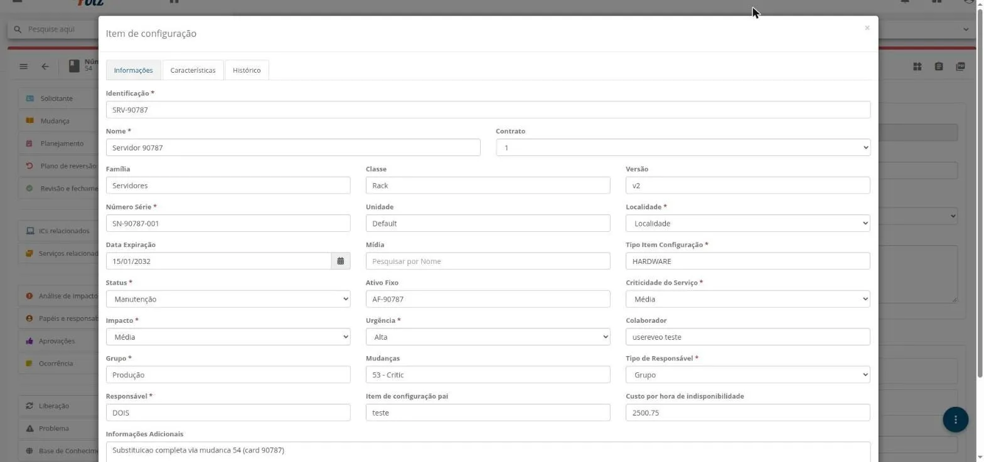The width and height of the screenshot is (984, 462).
Task: Open the Tipo de Responsável dropdown
Action: click(x=747, y=375)
